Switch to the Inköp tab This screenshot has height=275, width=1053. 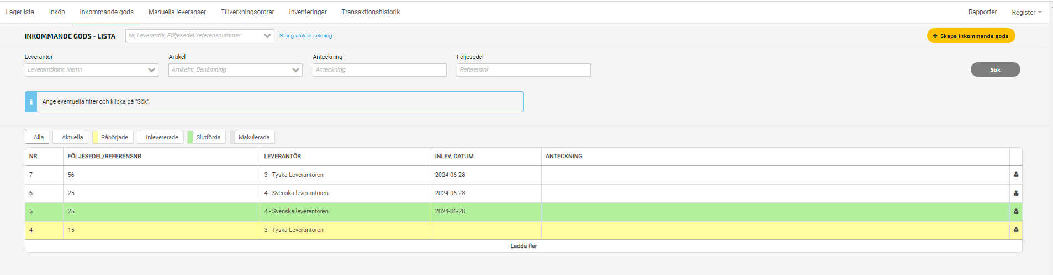tap(57, 12)
